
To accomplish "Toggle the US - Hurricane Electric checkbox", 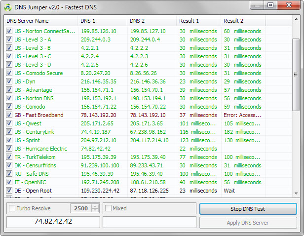I will (x=9, y=149).
